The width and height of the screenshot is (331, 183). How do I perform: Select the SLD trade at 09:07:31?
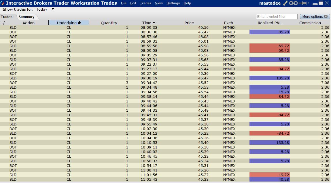(x=165, y=60)
